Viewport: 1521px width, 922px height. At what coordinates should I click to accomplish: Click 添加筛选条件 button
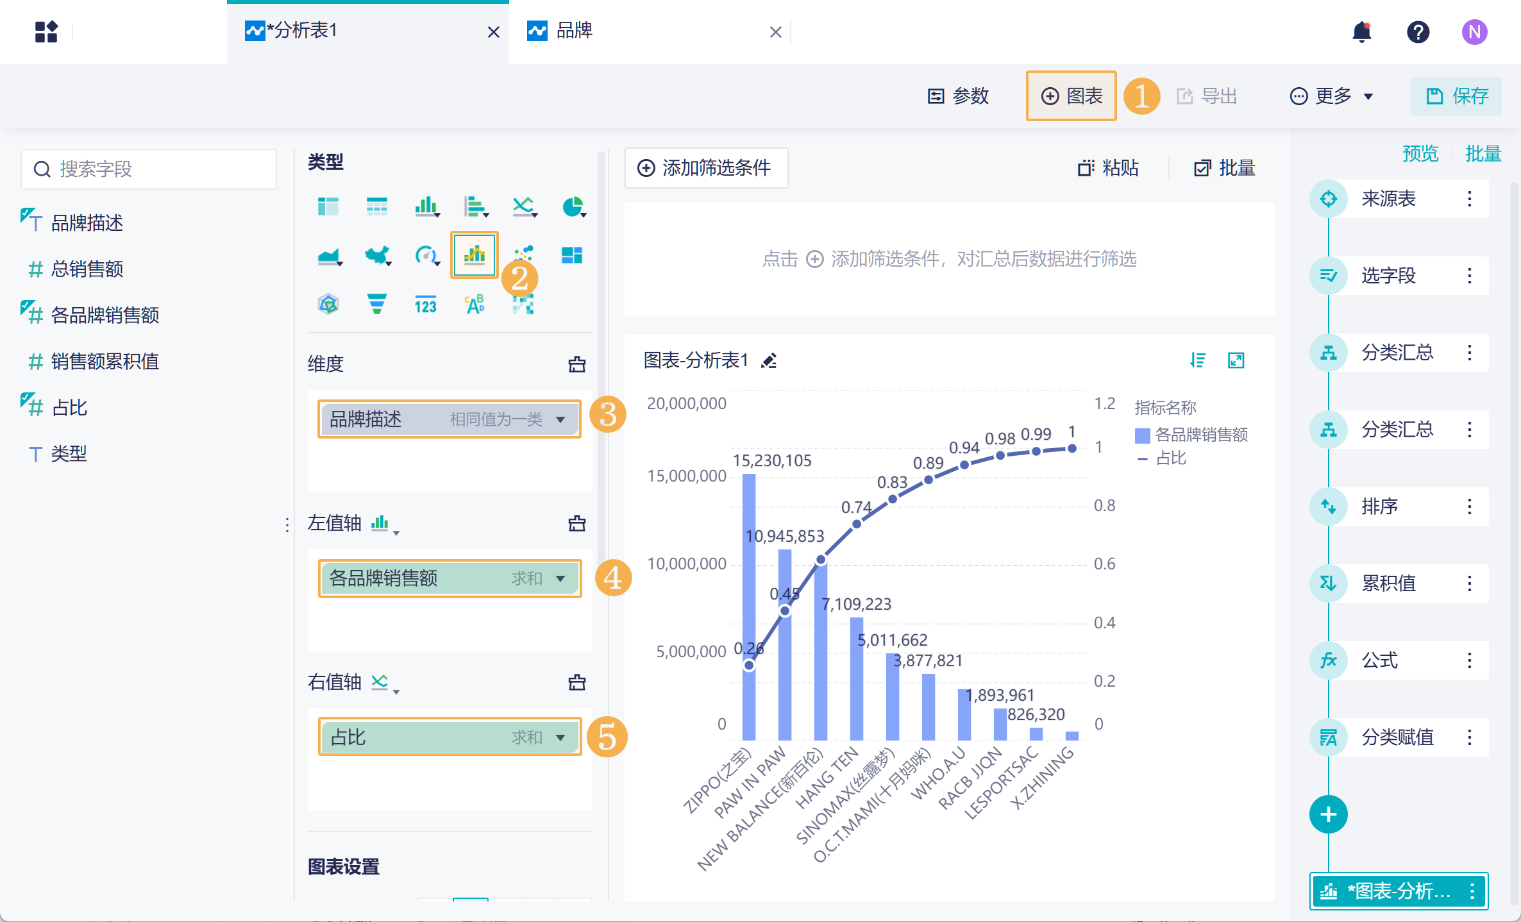[705, 168]
